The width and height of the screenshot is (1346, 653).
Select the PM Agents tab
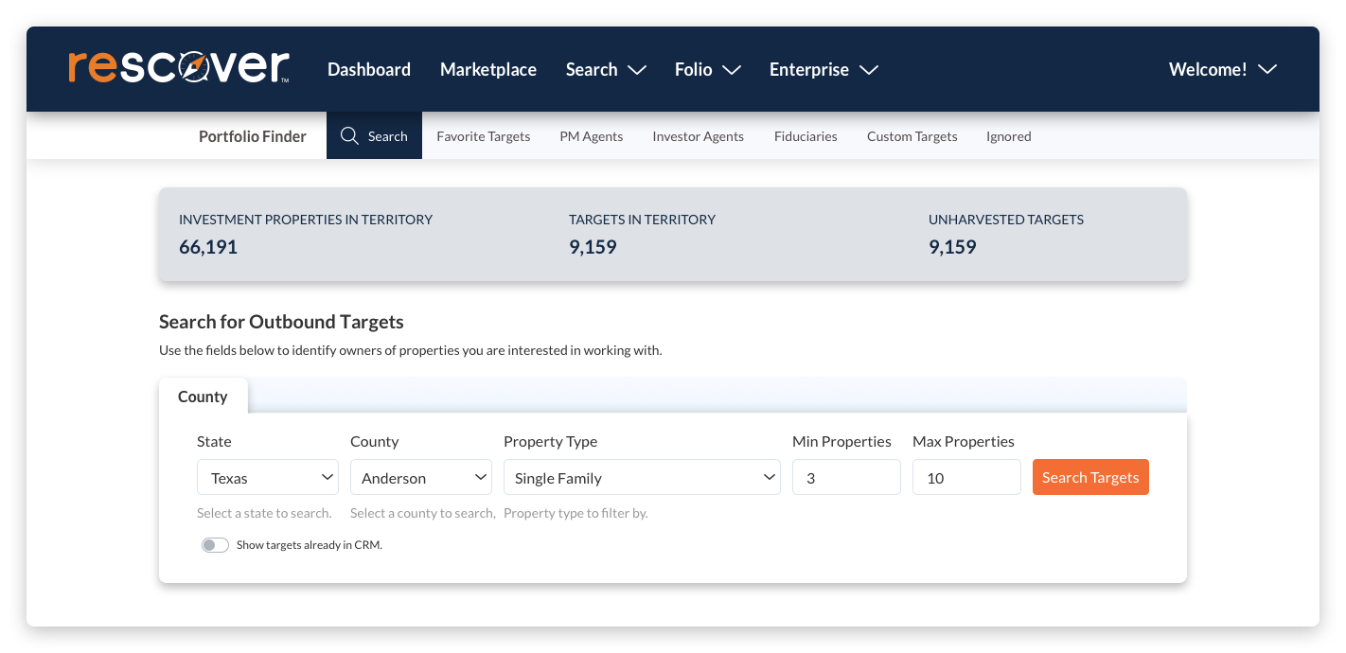[591, 136]
